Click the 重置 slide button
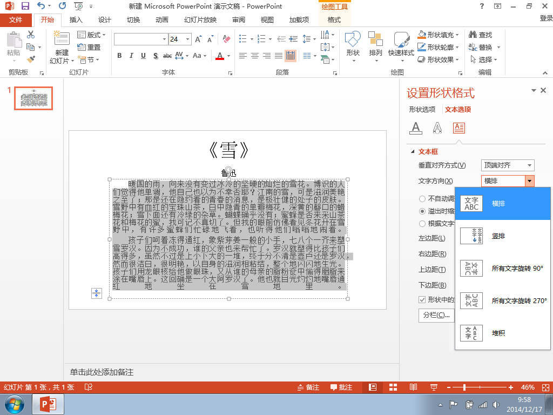Viewport: 553px width, 415px height. point(89,47)
